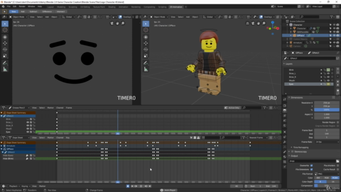
Task: Select the Scale tool in left viewport
Action: click(x=5, y=56)
